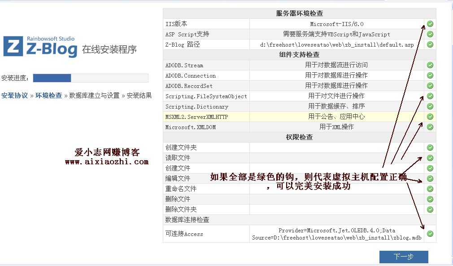Click the 重命名文件 permission label

181,189
